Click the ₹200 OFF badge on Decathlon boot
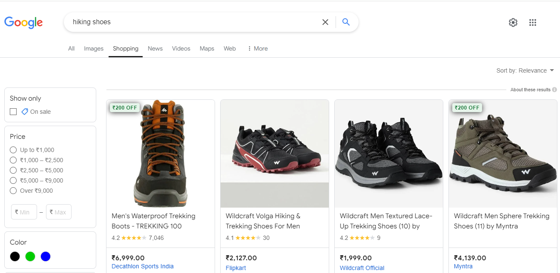The width and height of the screenshot is (560, 273). pos(125,108)
